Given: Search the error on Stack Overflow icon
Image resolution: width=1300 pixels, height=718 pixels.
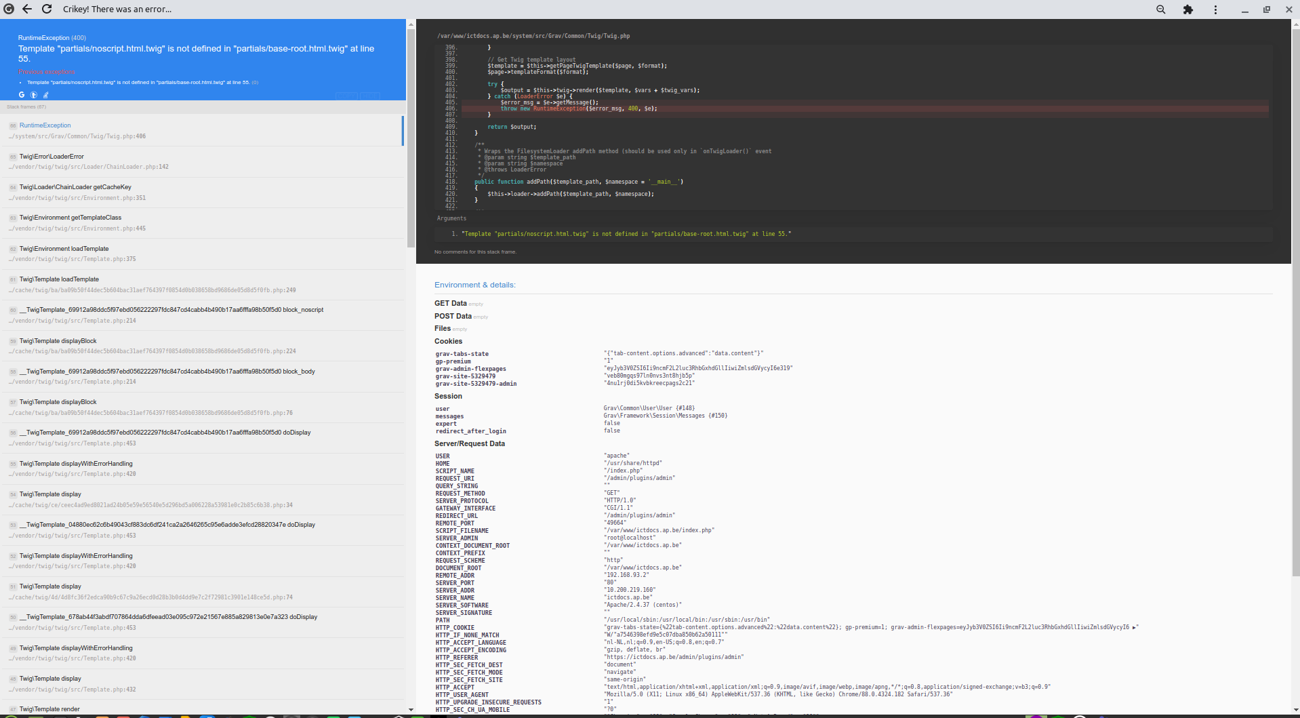Looking at the screenshot, I should tap(45, 95).
